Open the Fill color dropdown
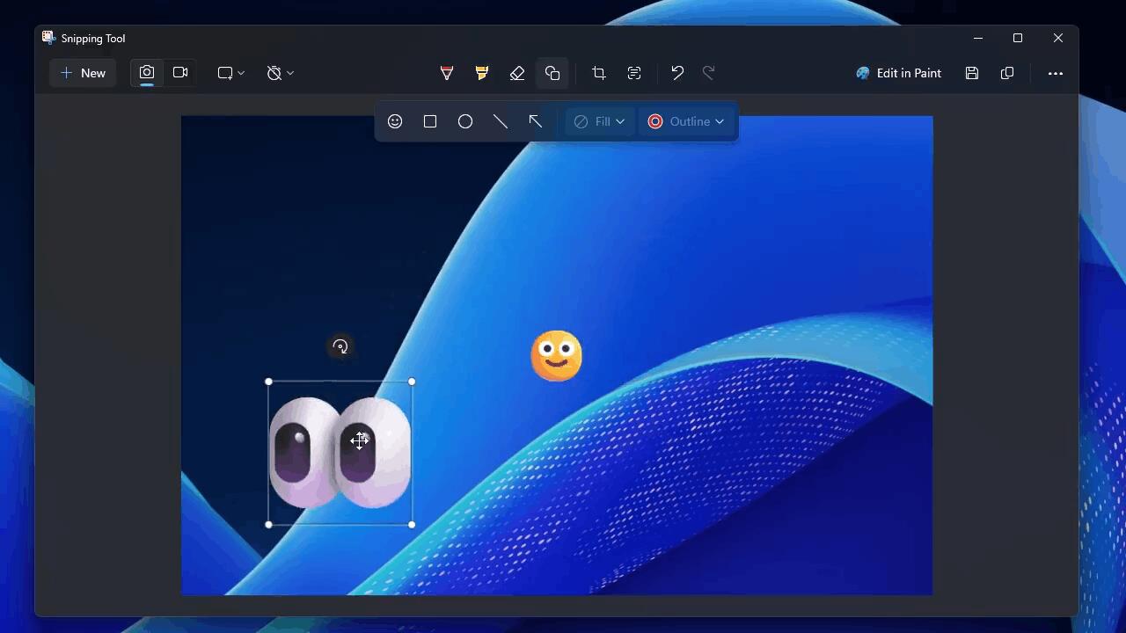The width and height of the screenshot is (1126, 633). click(599, 121)
